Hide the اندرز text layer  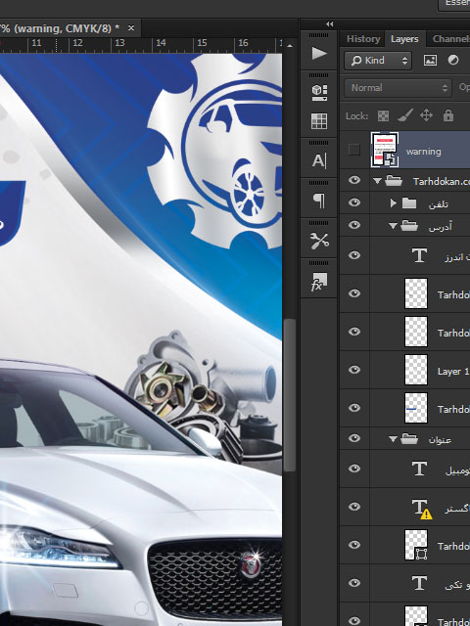click(354, 255)
